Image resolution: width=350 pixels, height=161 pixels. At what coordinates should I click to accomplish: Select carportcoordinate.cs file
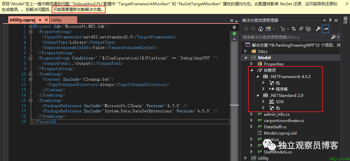pos(284,121)
